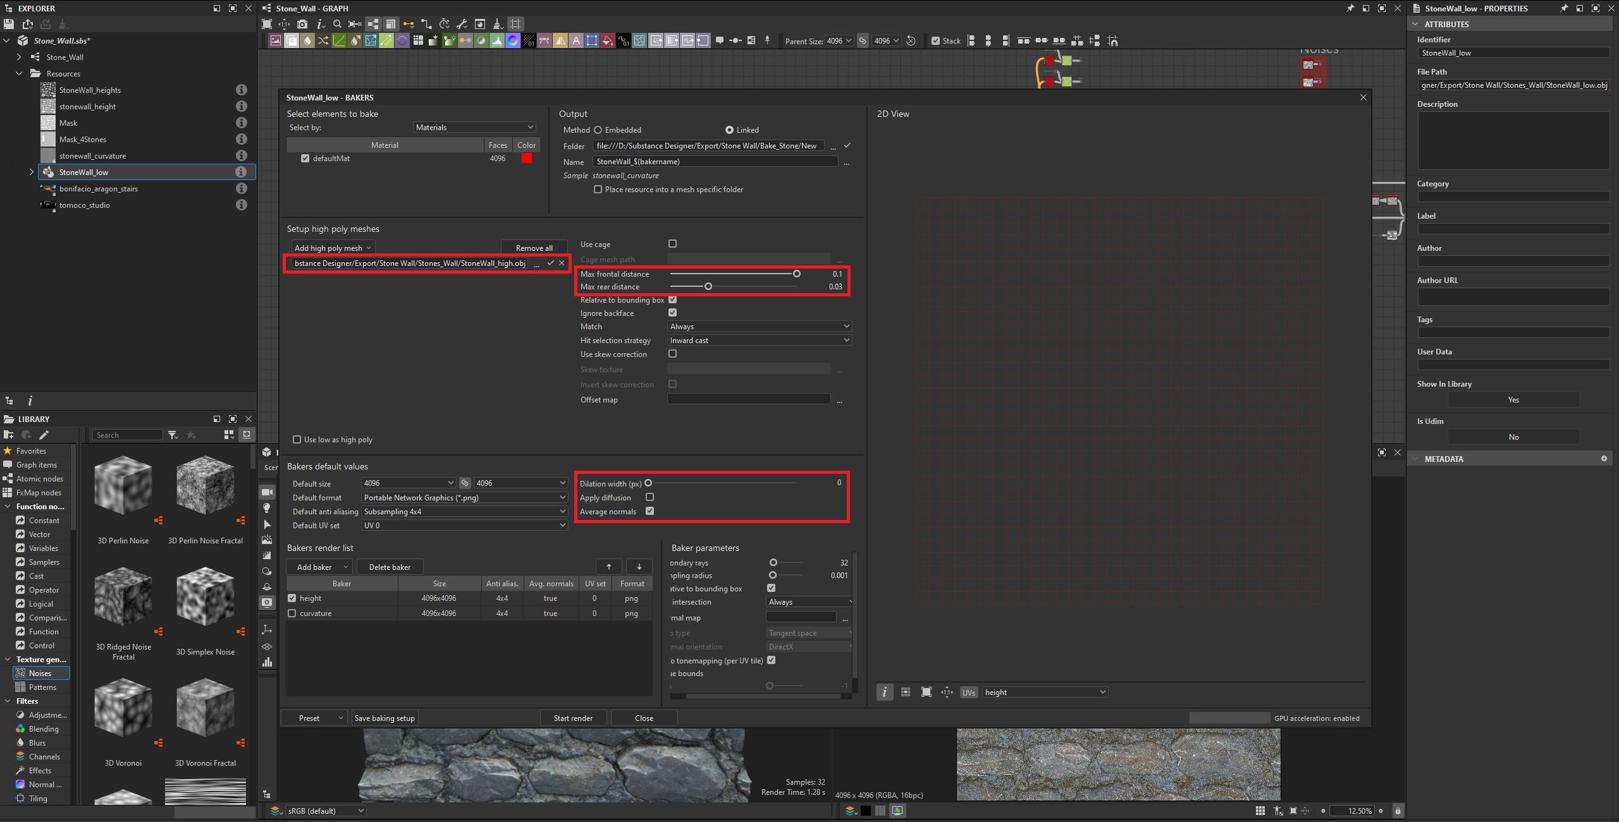
Task: Expand the StoneWall_low tree item
Action: coord(32,172)
